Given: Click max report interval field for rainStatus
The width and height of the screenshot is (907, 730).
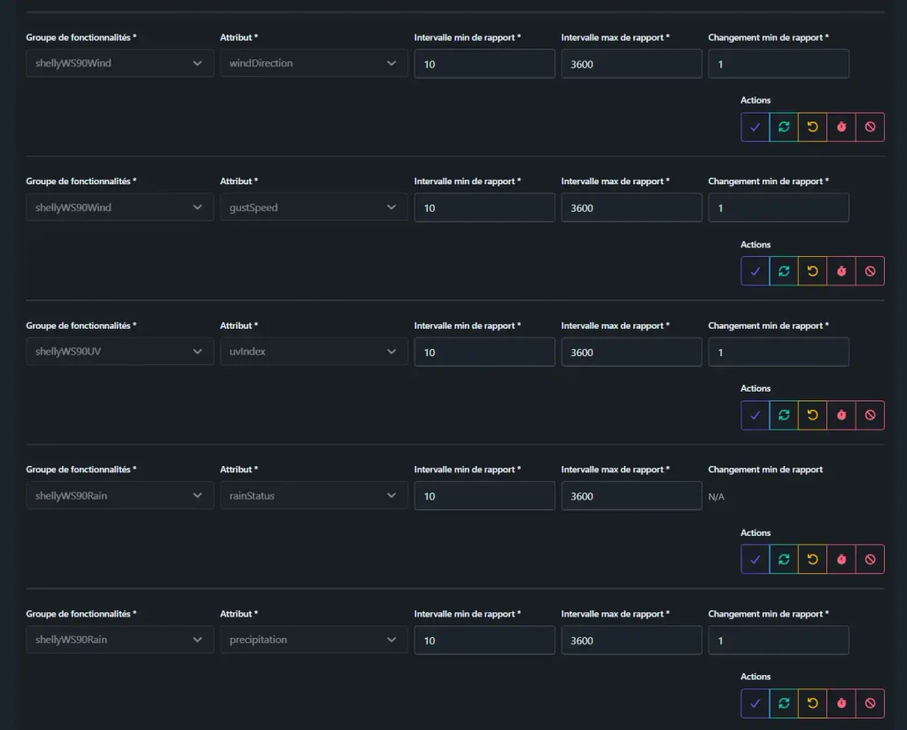Looking at the screenshot, I should point(631,496).
